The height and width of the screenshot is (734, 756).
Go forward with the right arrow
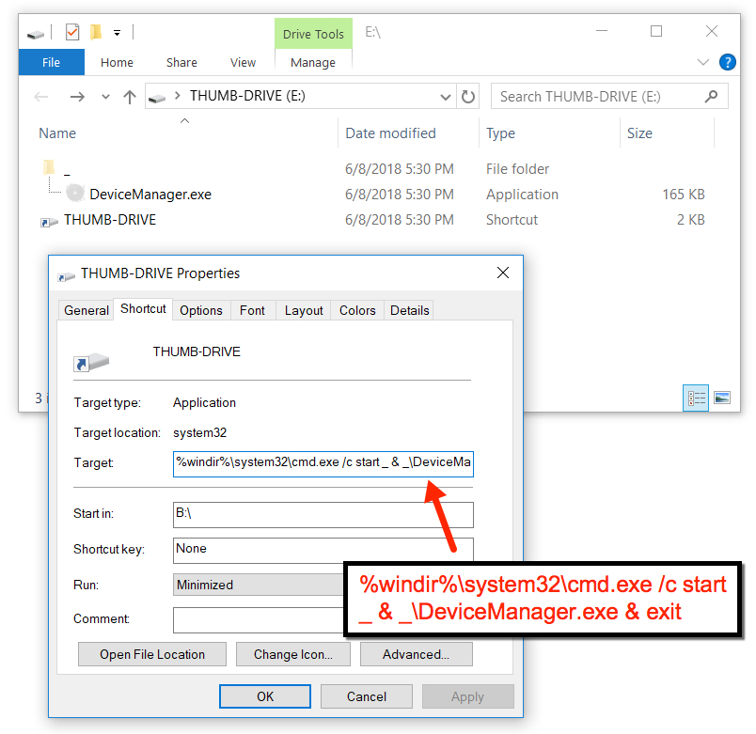pyautogui.click(x=77, y=97)
